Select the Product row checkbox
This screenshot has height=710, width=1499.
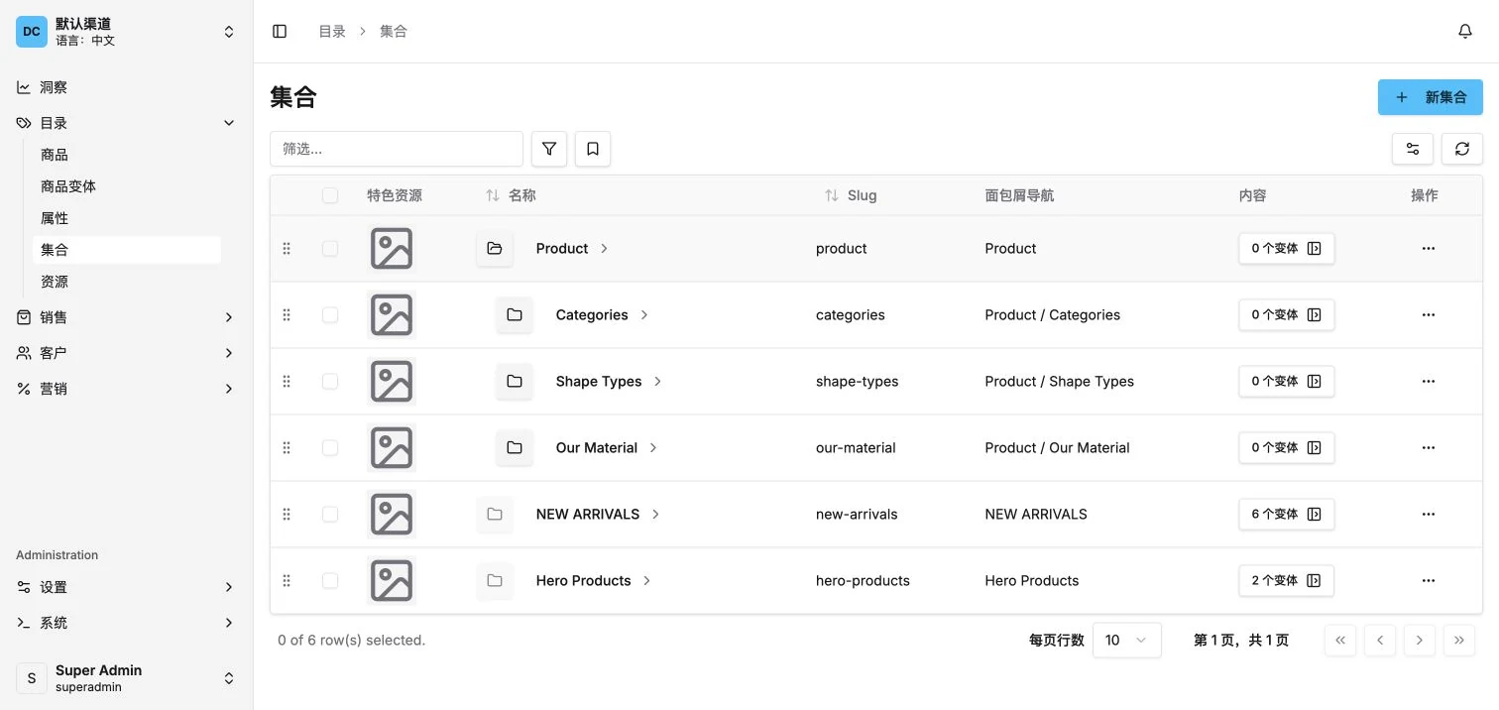(330, 249)
